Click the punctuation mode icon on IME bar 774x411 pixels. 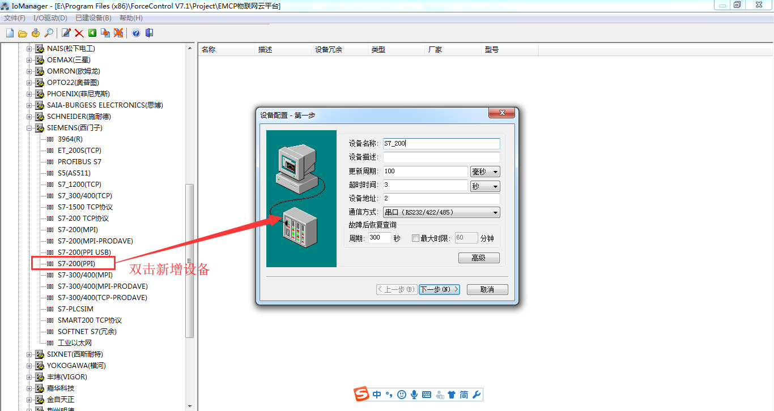tap(389, 395)
